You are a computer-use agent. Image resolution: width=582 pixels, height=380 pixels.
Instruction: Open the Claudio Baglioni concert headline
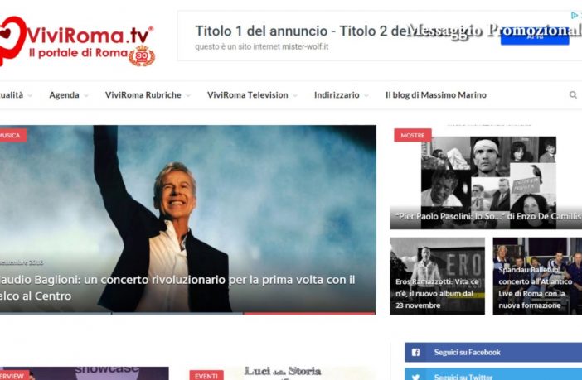point(177,287)
